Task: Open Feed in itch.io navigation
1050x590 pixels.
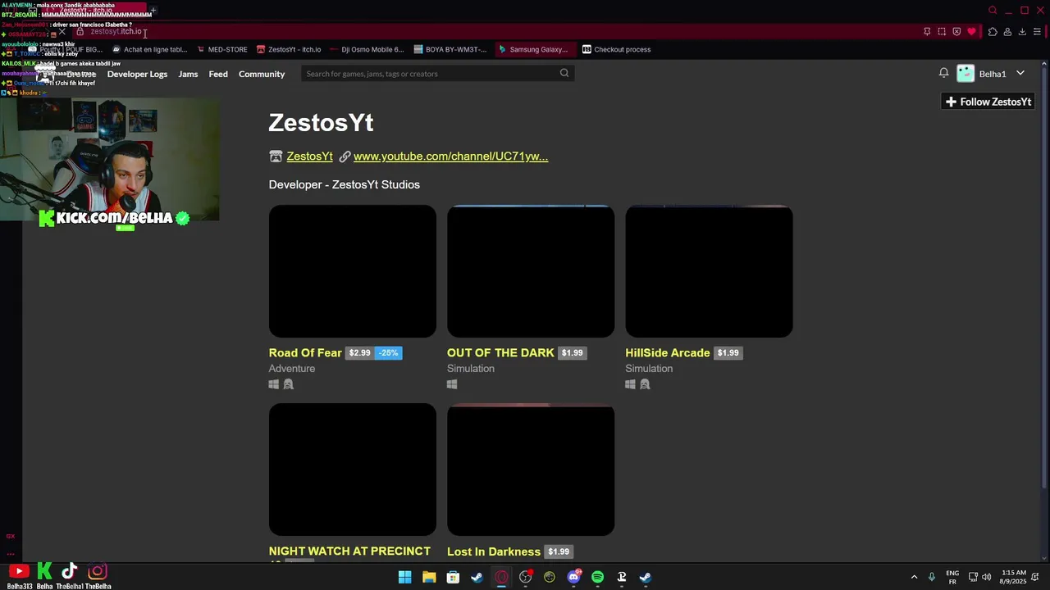Action: click(x=218, y=74)
